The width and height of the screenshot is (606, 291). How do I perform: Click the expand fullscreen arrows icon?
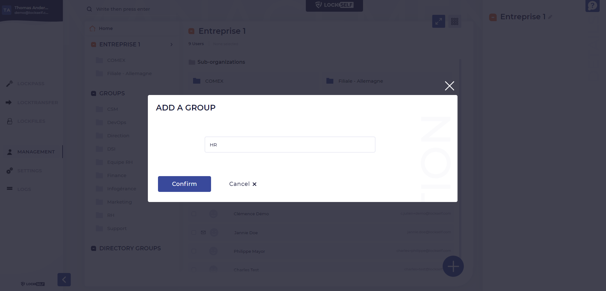439,21
